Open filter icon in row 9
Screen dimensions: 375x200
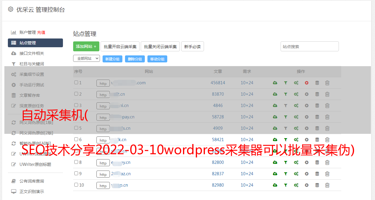point(286,174)
